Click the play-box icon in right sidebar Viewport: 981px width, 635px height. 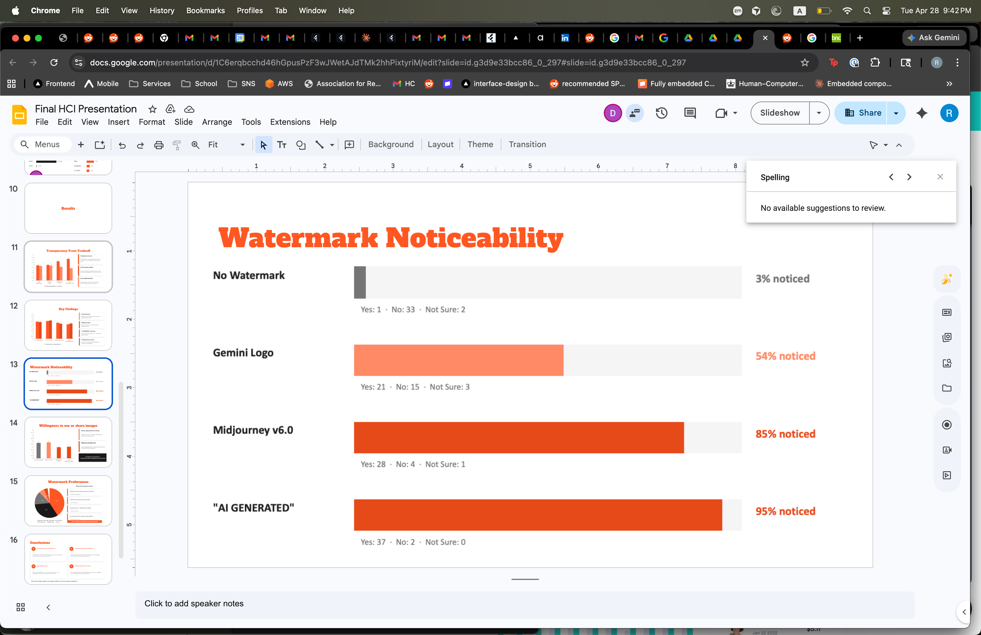[947, 476]
